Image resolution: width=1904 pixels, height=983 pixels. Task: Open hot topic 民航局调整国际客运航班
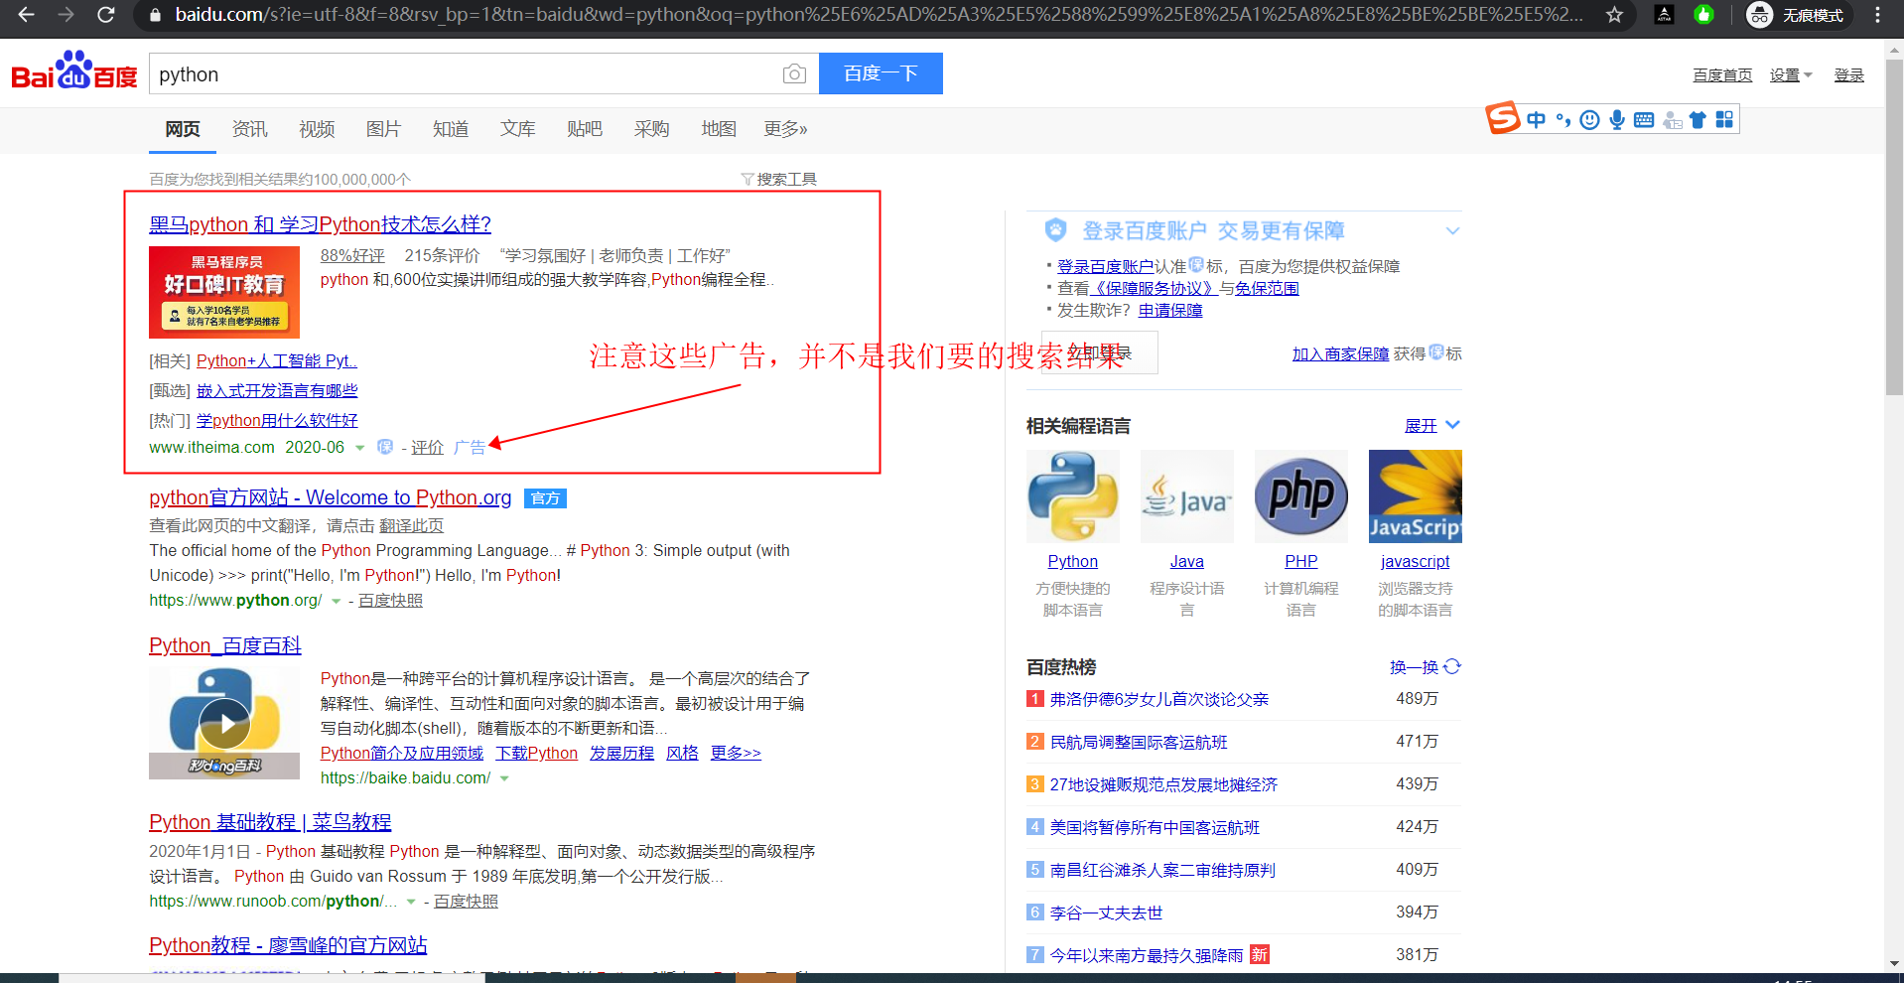[x=1139, y=742]
